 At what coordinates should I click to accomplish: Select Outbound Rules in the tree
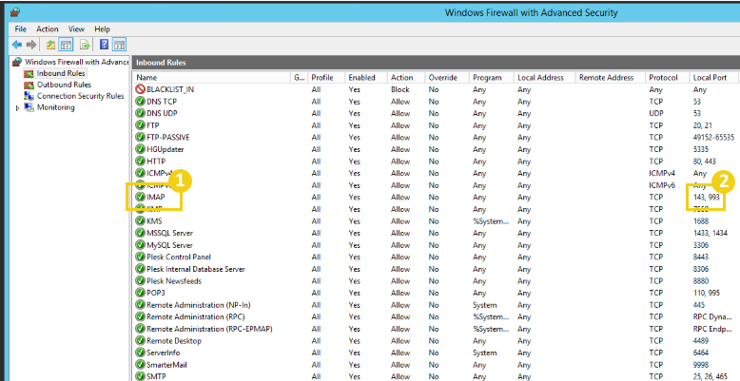click(x=64, y=85)
